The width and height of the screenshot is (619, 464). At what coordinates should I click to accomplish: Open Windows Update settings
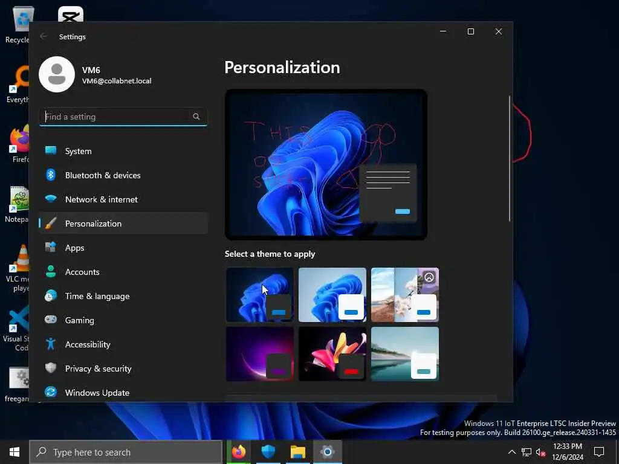[x=123, y=393]
